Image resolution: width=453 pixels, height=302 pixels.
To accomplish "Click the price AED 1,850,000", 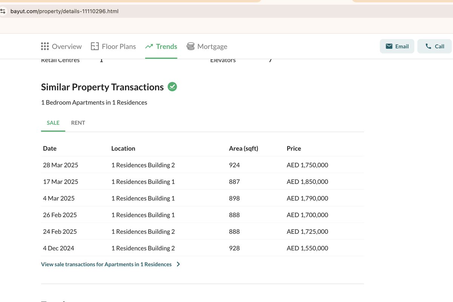I will point(308,182).
